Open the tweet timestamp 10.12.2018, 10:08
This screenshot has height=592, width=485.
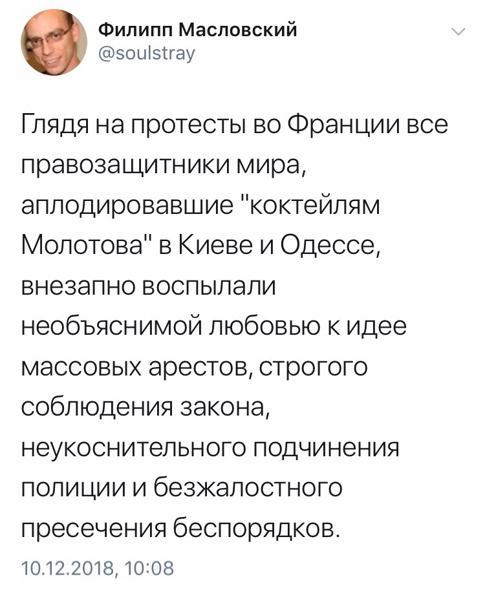[x=98, y=568]
